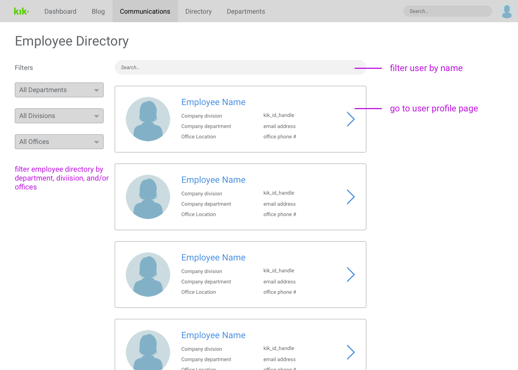The height and width of the screenshot is (370, 518).
Task: Click the top navigation Search field
Action: pyautogui.click(x=448, y=11)
